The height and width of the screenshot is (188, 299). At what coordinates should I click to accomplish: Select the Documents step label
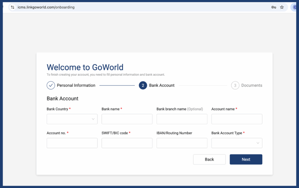[252, 86]
